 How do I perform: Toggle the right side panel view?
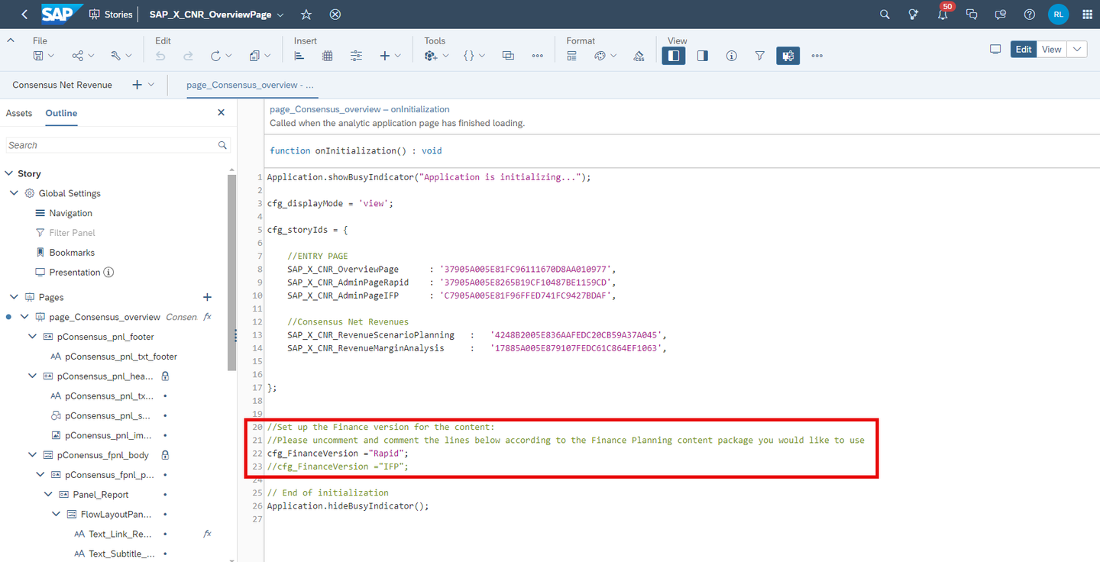coord(703,56)
